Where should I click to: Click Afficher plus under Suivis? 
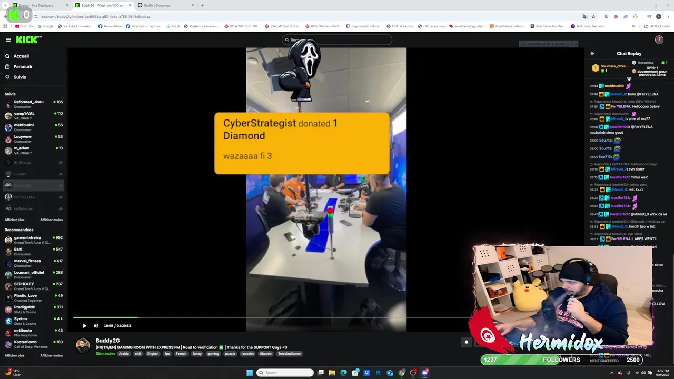(x=15, y=220)
